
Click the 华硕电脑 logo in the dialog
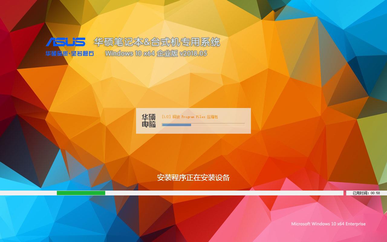[x=149, y=121]
